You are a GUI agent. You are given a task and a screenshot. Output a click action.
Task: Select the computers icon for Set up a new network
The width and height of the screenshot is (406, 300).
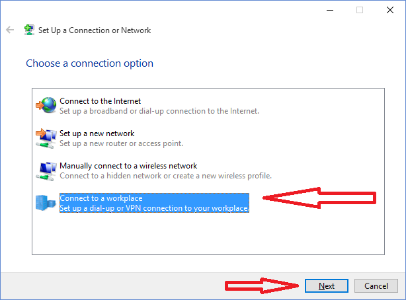[x=46, y=138]
